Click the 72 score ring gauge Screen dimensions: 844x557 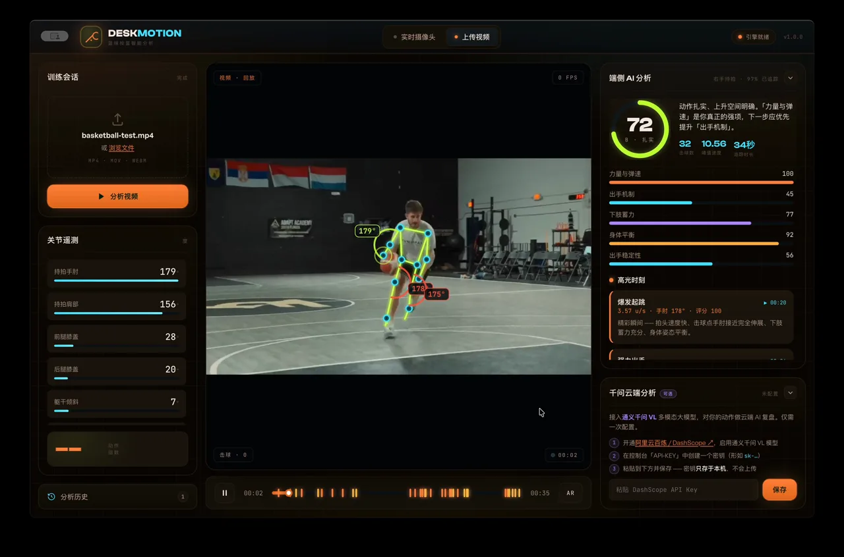click(x=640, y=128)
